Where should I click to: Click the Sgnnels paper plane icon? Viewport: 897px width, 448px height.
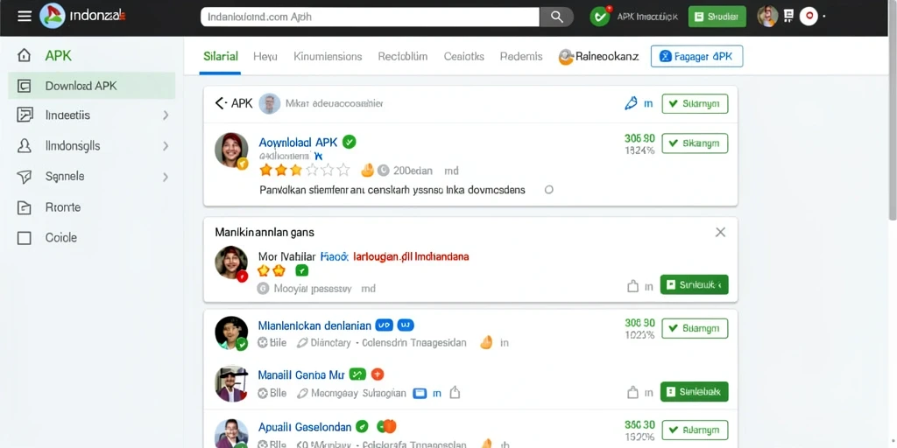(24, 177)
